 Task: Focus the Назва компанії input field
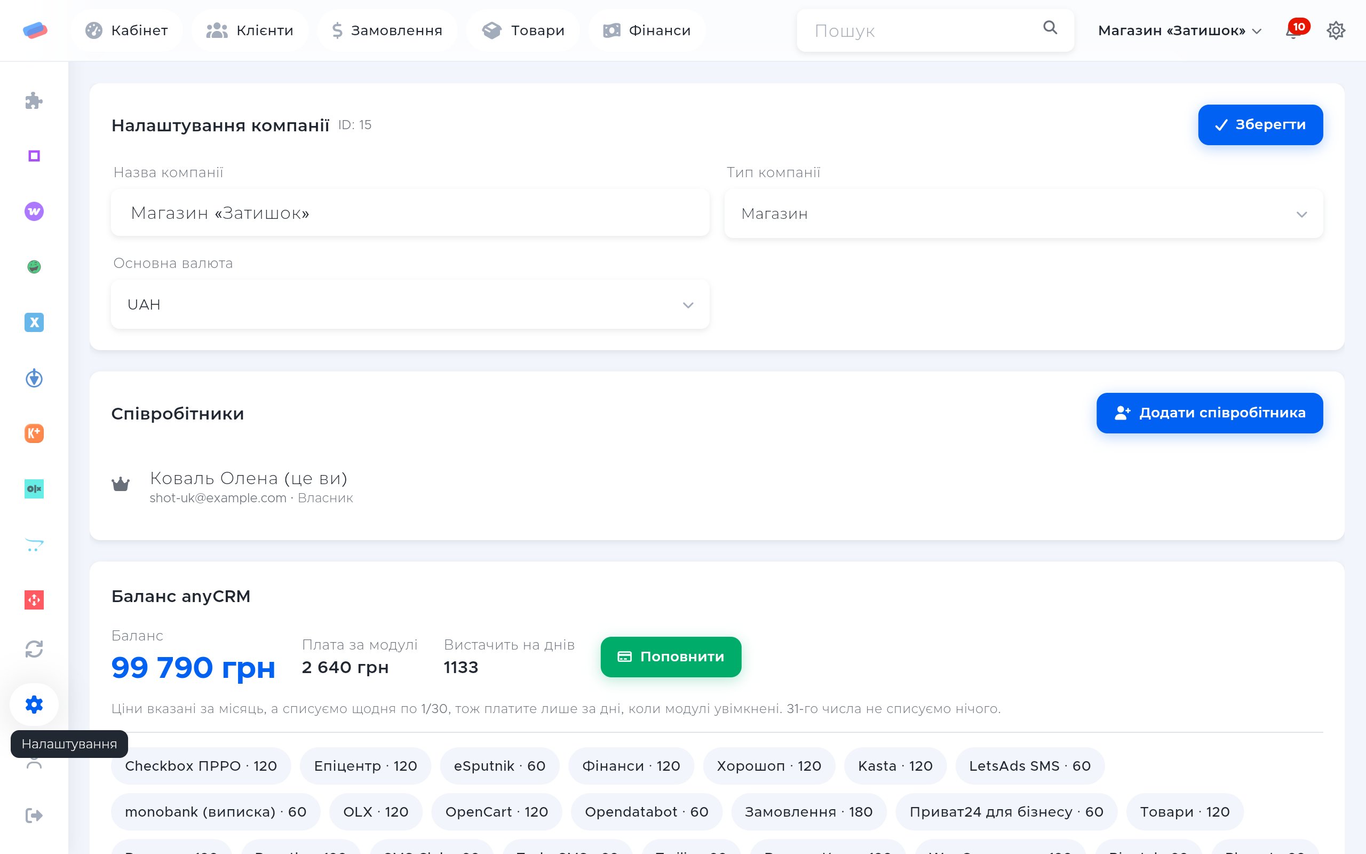(x=410, y=213)
